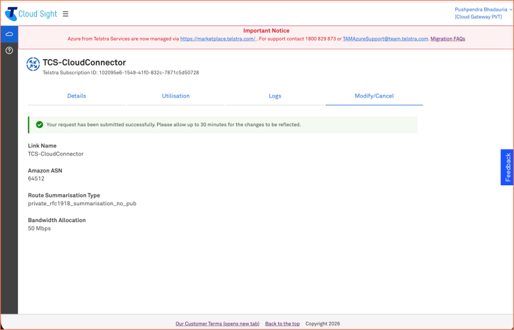Screen dimensions: 514x330
Task: Open Our Customer Terms link
Action: (x=217, y=324)
